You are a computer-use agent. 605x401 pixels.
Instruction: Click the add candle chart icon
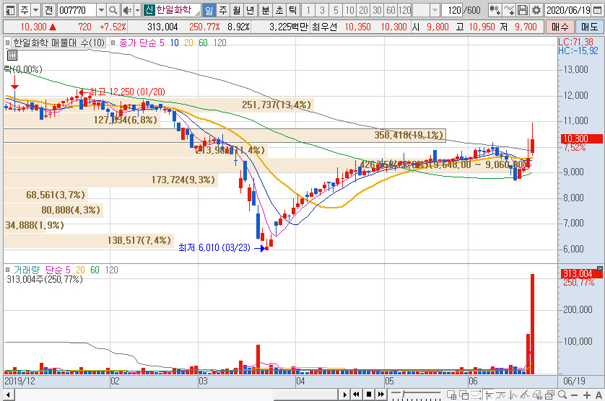[x=495, y=10]
